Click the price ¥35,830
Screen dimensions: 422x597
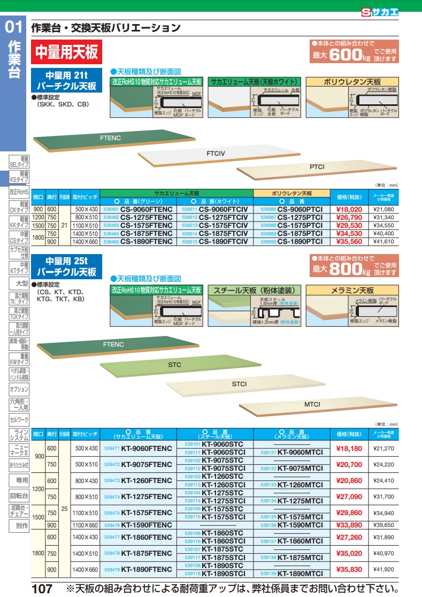click(x=349, y=570)
